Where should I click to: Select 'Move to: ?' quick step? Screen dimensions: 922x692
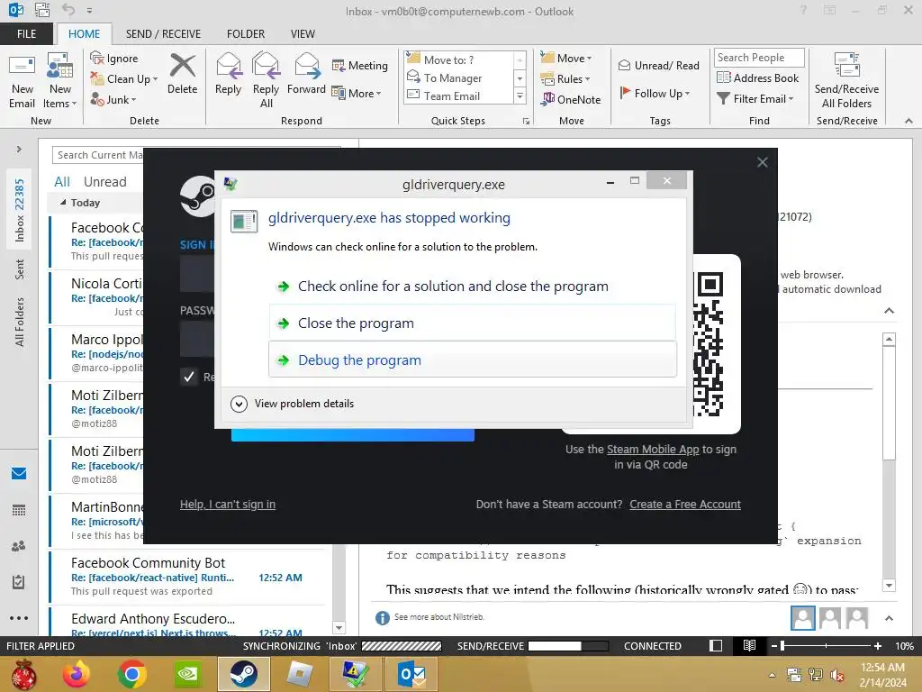[x=459, y=60]
